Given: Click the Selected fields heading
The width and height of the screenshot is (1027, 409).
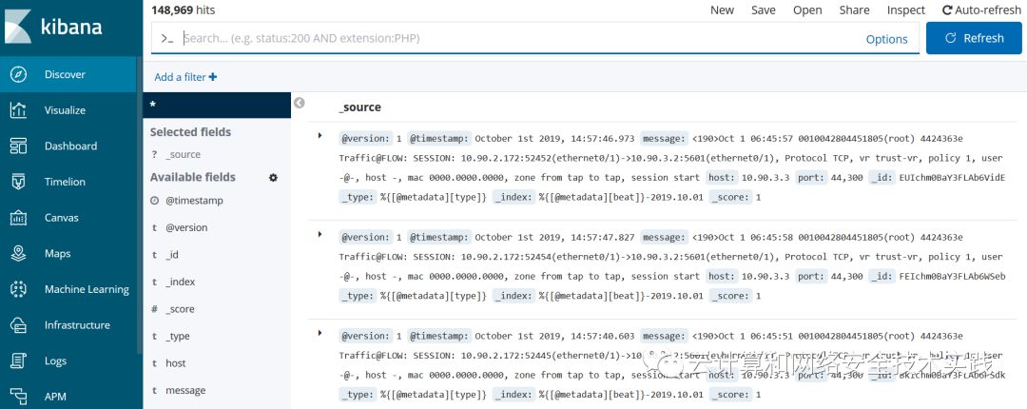Looking at the screenshot, I should coord(190,132).
